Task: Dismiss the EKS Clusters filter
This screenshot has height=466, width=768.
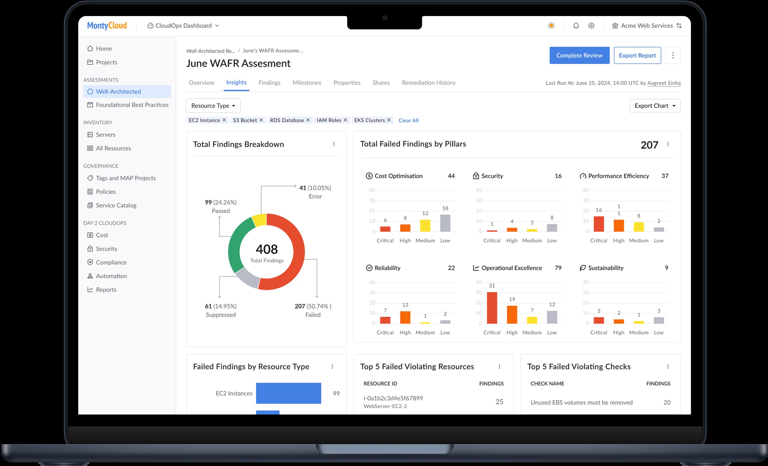Action: click(x=389, y=120)
